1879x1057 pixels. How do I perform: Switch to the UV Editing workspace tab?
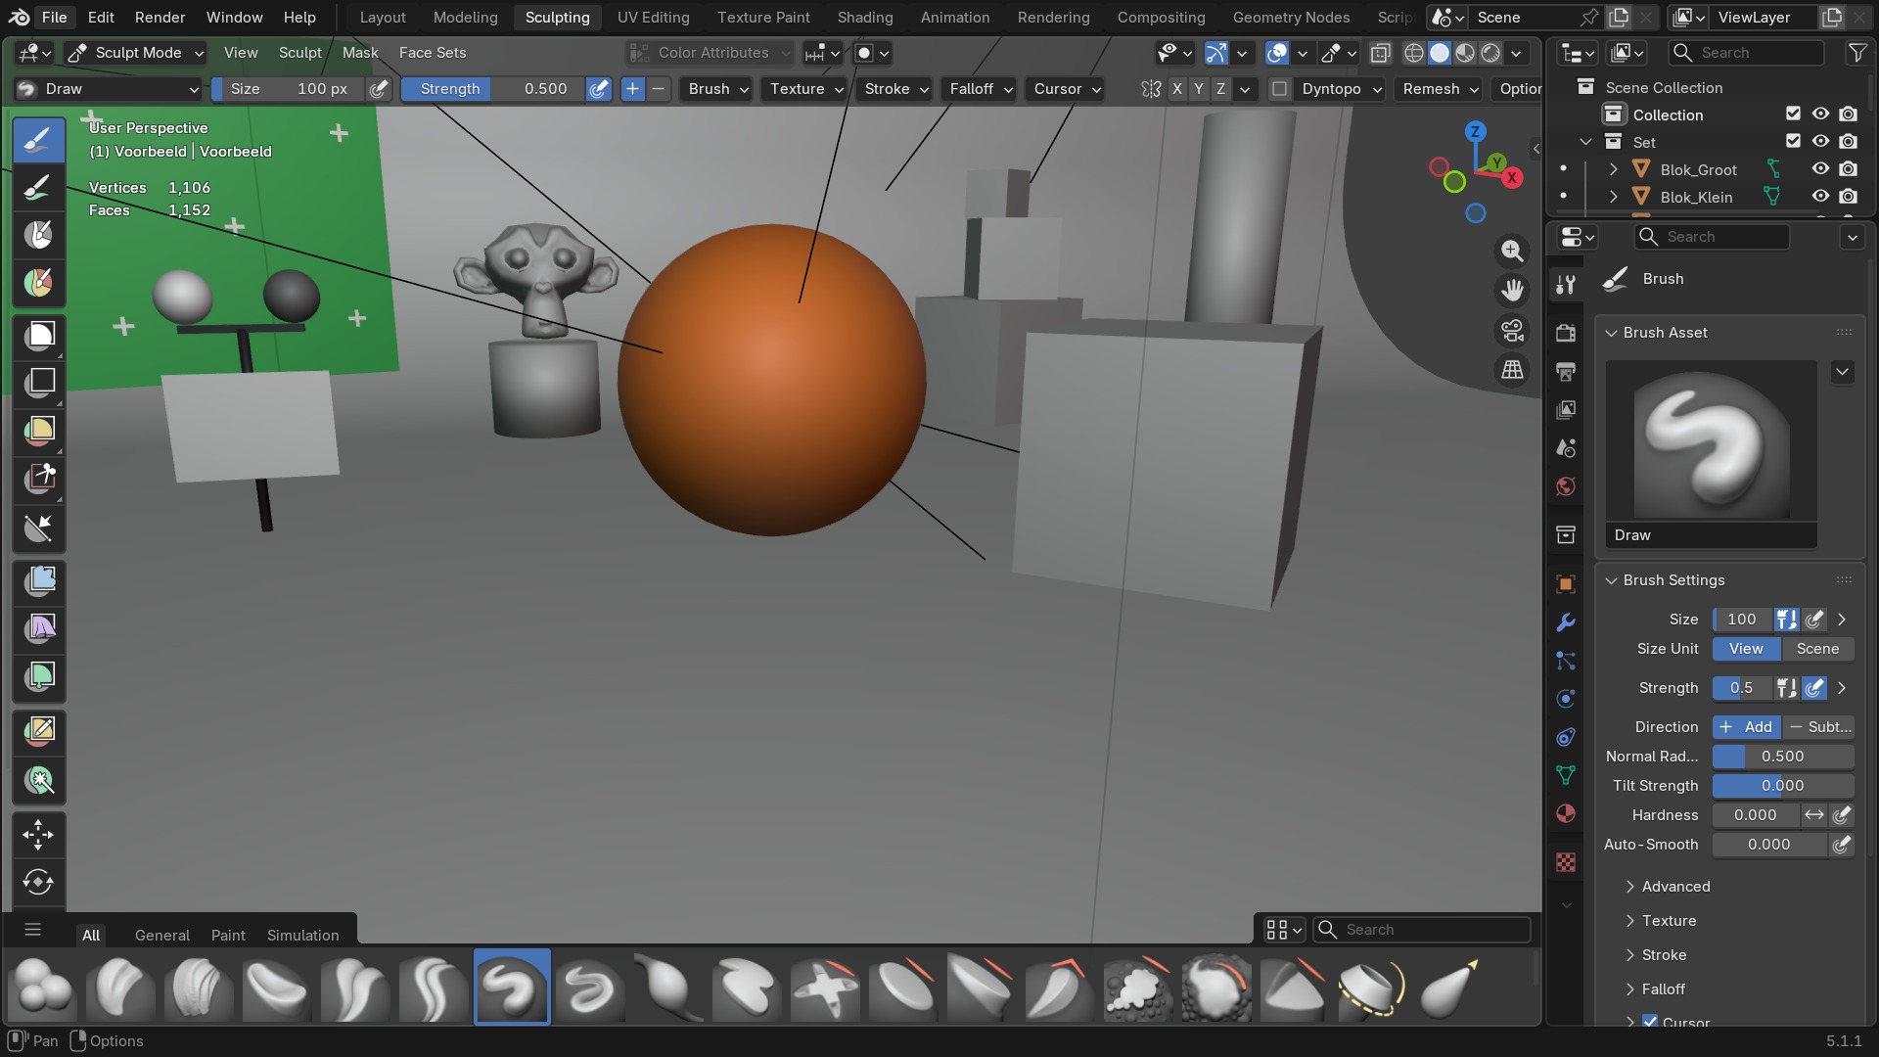(653, 18)
